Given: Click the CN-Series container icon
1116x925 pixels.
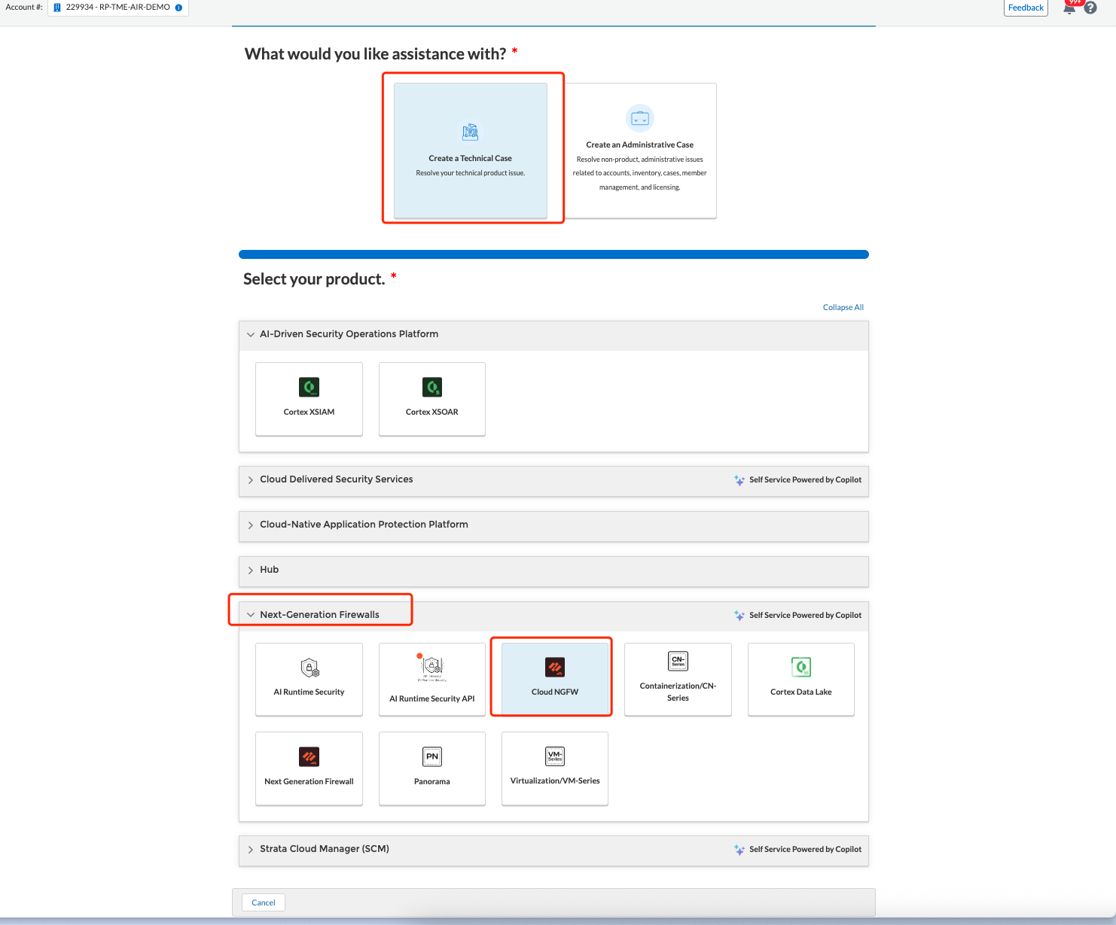Looking at the screenshot, I should (678, 661).
